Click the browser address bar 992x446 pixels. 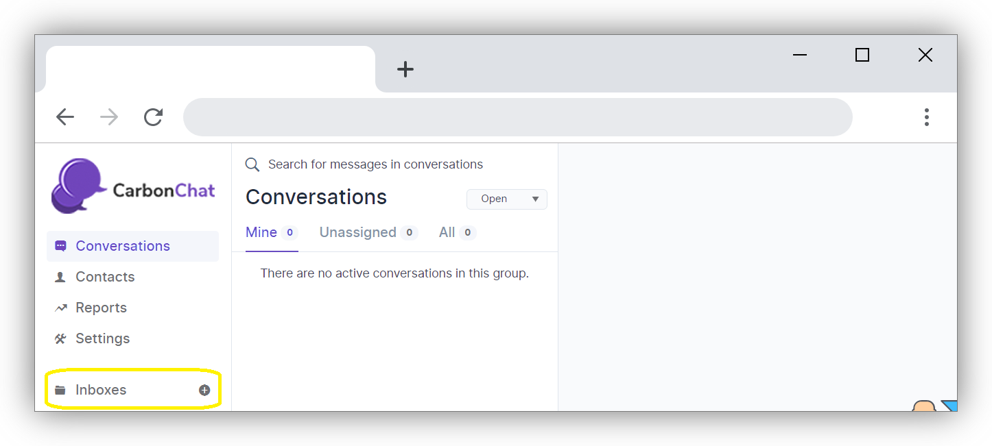coord(517,117)
